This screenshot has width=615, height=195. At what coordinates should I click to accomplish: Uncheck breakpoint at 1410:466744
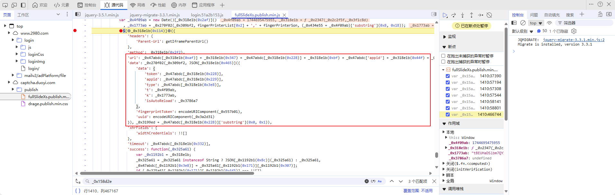point(448,114)
